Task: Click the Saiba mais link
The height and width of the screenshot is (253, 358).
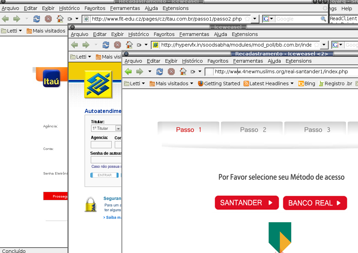Action: coord(112,217)
